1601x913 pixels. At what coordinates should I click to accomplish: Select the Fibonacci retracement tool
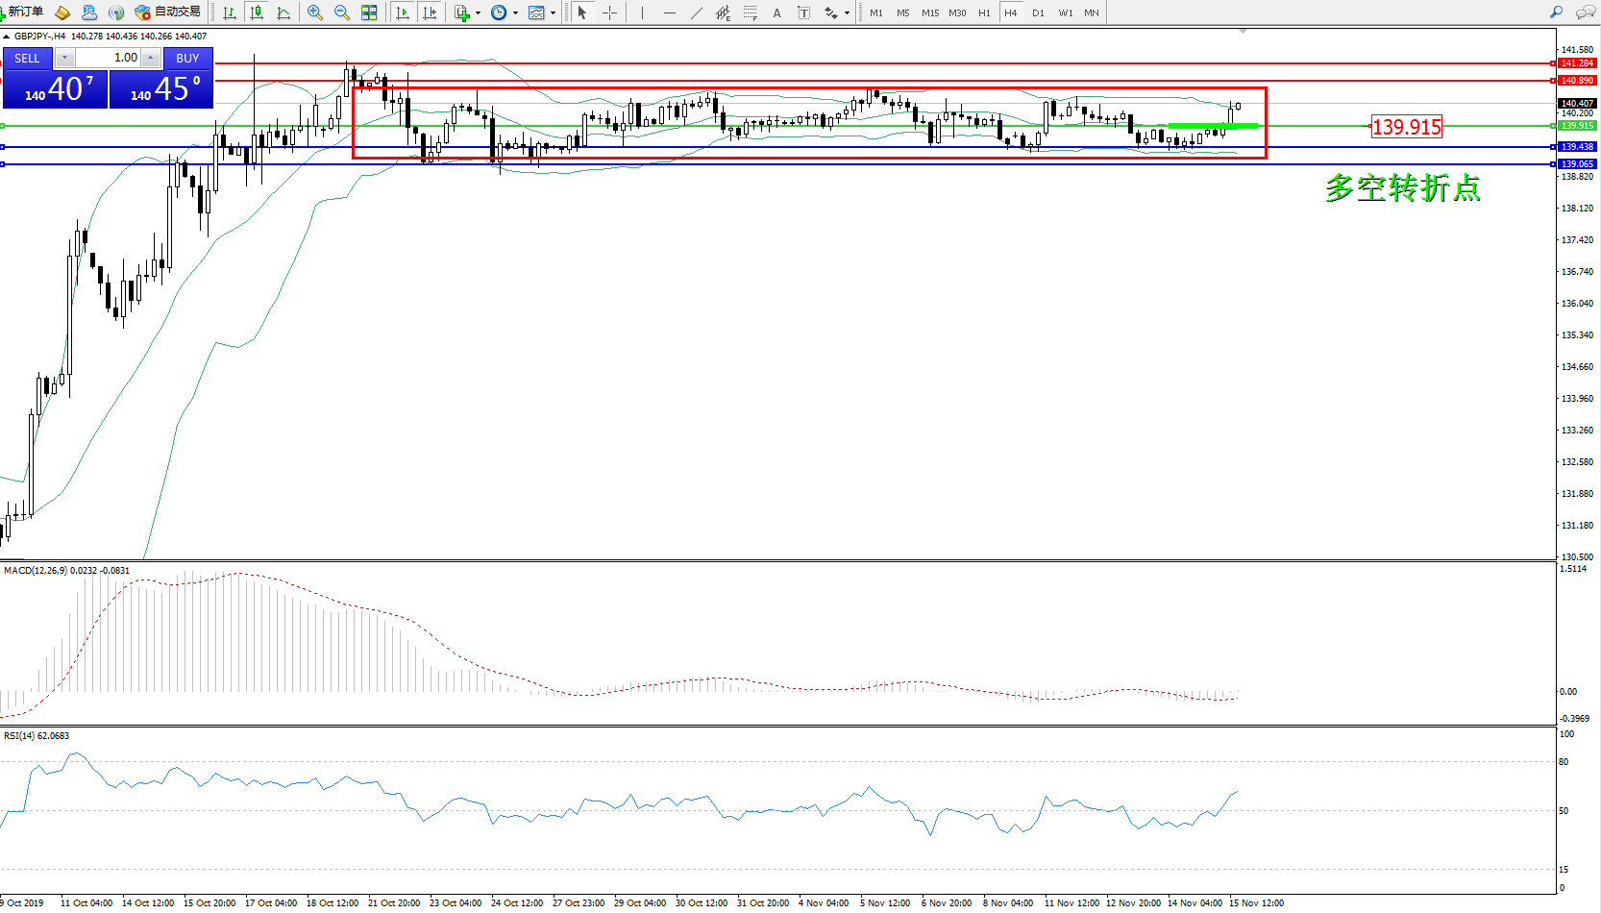coord(750,12)
